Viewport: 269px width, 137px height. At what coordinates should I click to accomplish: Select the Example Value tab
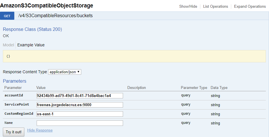(31, 45)
